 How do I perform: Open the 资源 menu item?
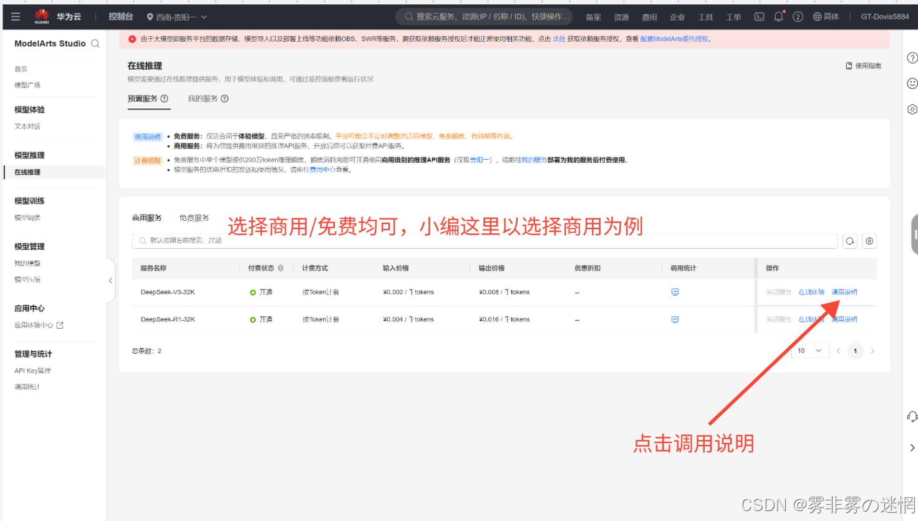point(621,17)
